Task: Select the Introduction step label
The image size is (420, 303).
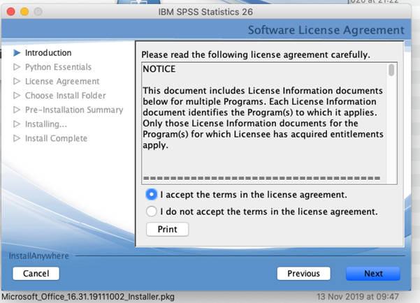Action: (x=48, y=53)
